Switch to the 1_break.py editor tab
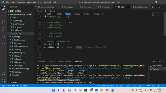 click(104, 7)
